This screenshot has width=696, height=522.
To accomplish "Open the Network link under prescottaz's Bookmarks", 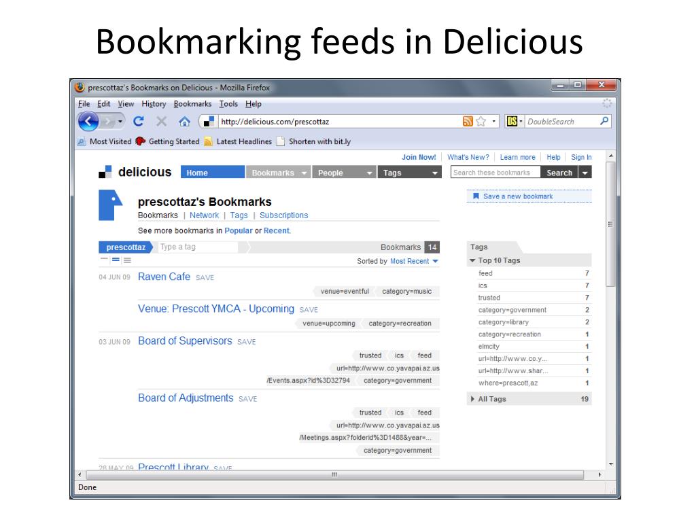I will pyautogui.click(x=204, y=215).
